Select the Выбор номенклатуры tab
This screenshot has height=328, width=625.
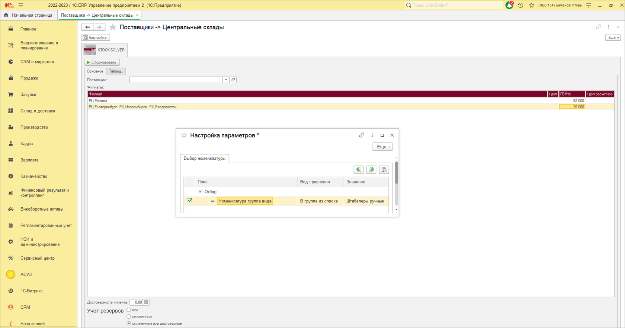click(x=205, y=158)
